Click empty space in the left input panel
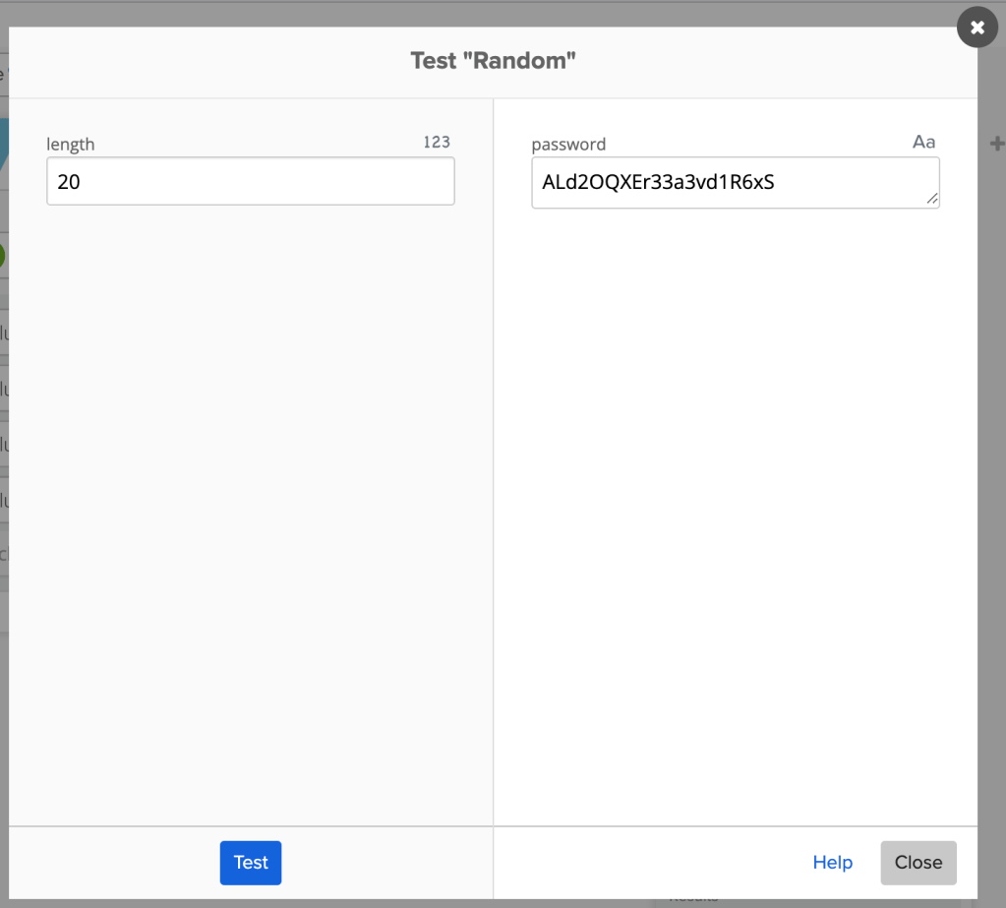This screenshot has width=1006, height=908. 250,492
